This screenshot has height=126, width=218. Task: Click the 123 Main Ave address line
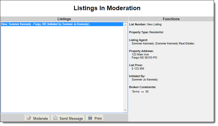(140, 54)
